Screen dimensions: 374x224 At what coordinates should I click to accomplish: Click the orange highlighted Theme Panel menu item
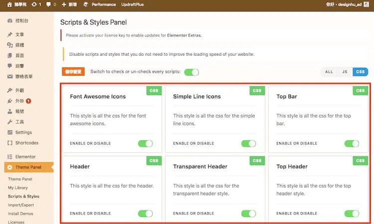click(29, 167)
